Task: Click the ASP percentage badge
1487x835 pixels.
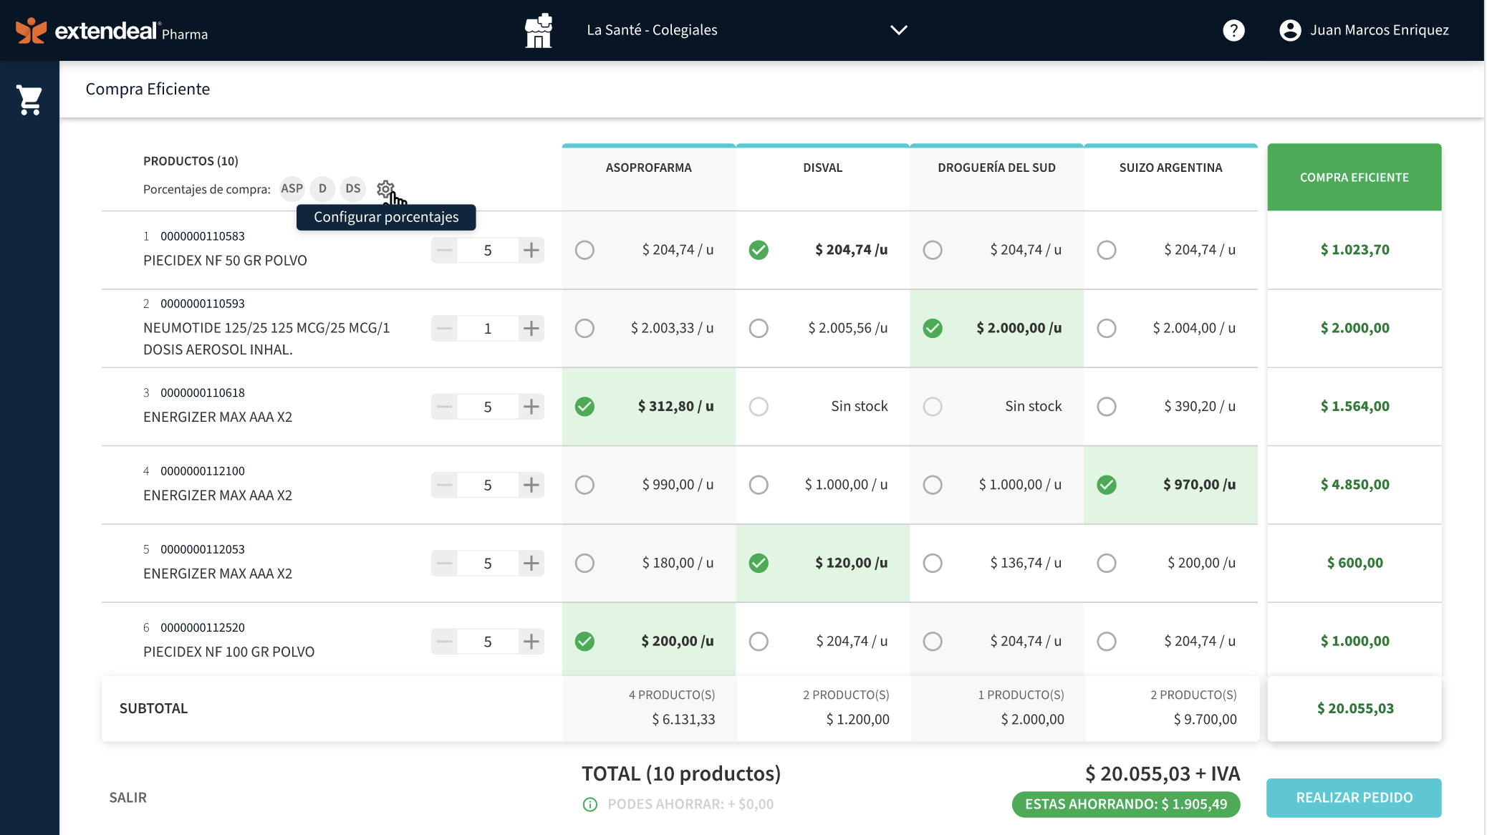Action: [292, 188]
